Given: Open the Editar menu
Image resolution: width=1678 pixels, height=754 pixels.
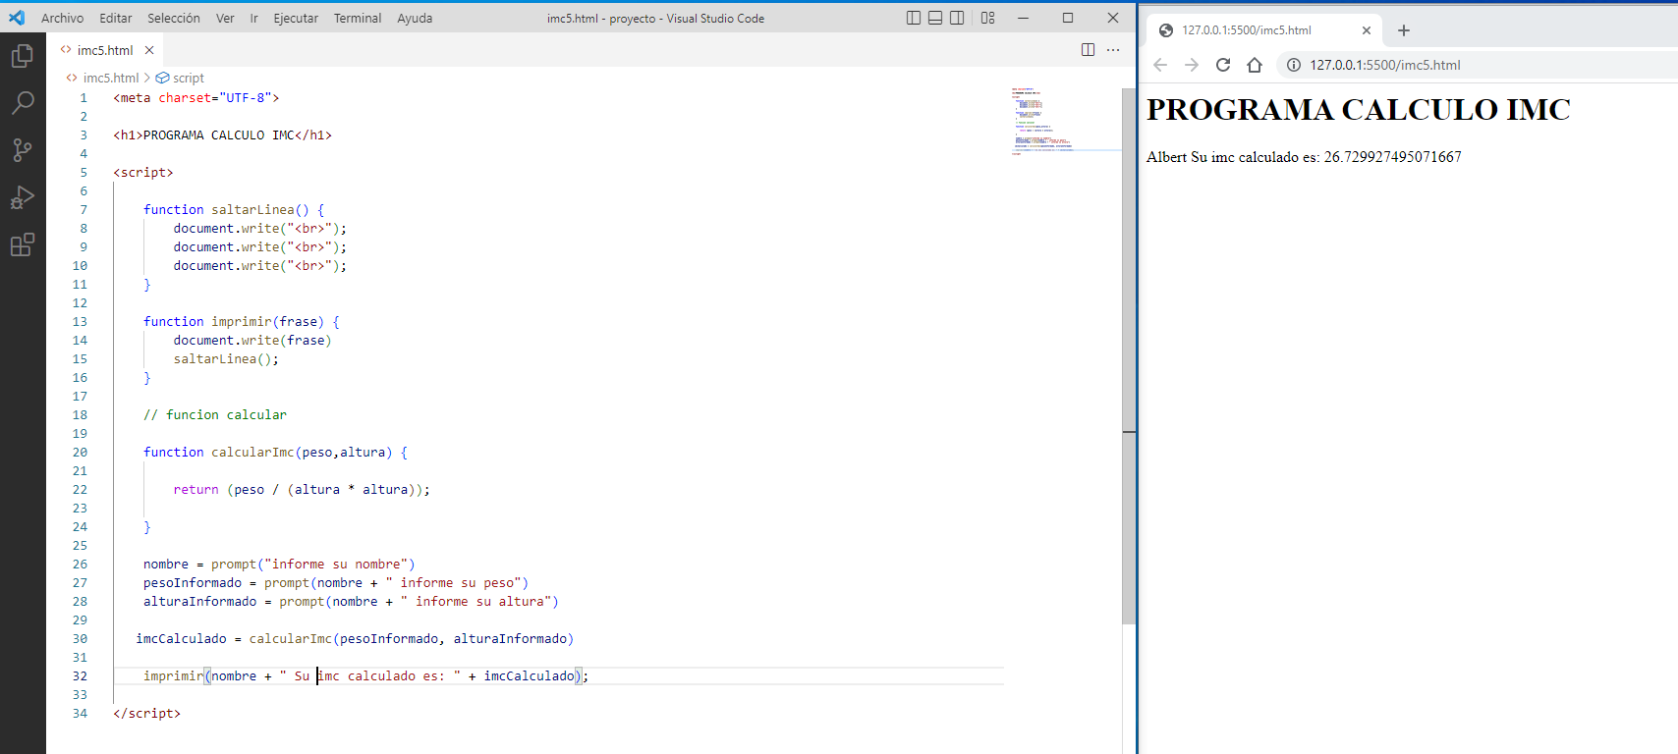Looking at the screenshot, I should (x=115, y=18).
